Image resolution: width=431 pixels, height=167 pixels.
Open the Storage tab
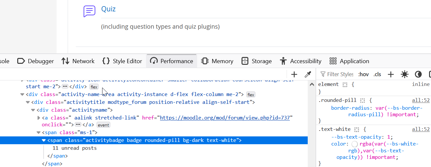click(256, 61)
